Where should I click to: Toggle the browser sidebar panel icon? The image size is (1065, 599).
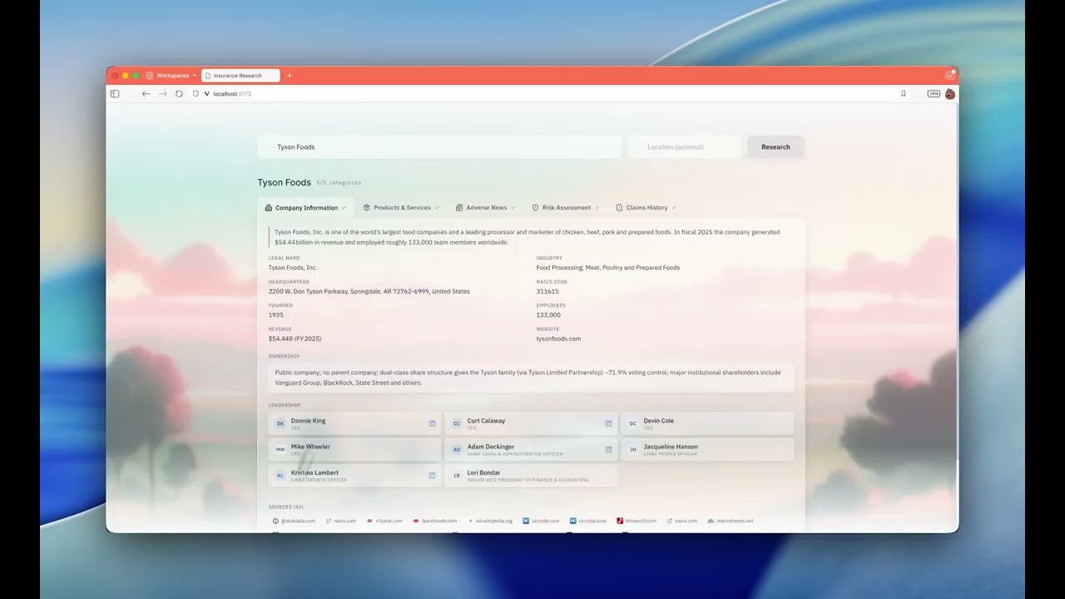pos(115,94)
